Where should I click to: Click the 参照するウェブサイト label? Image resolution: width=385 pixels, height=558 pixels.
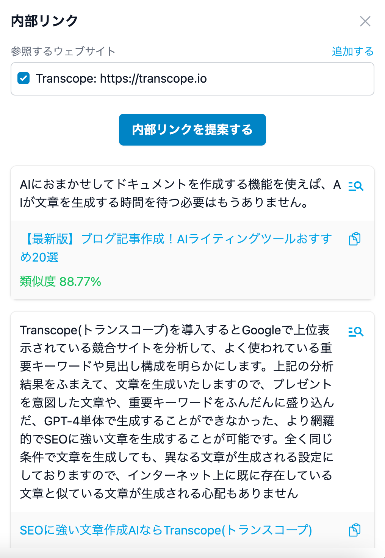pos(63,51)
